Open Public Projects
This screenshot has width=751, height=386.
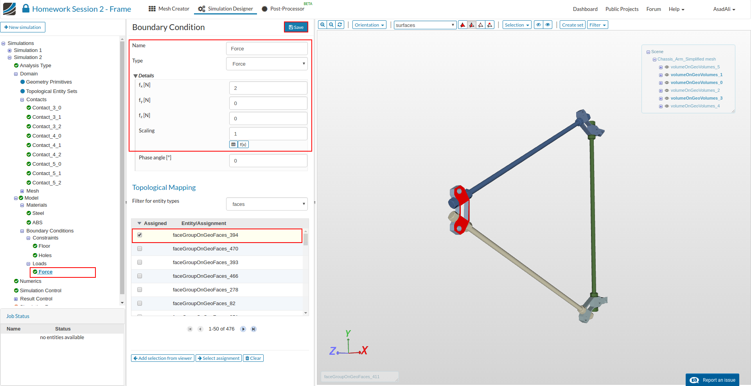[x=622, y=9]
